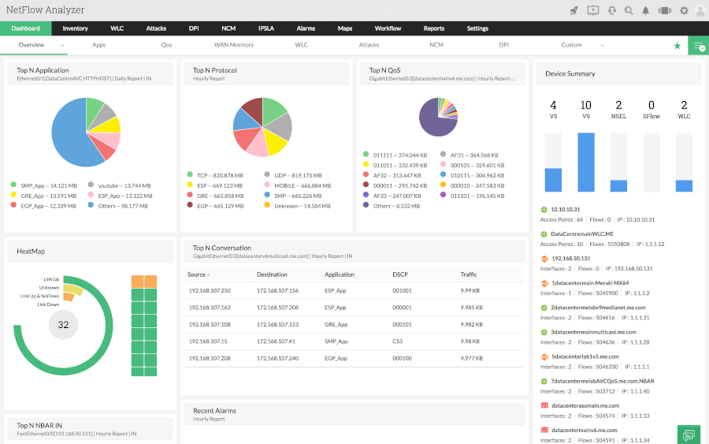Click the green star favorite icon
This screenshot has width=709, height=444.
click(x=677, y=46)
